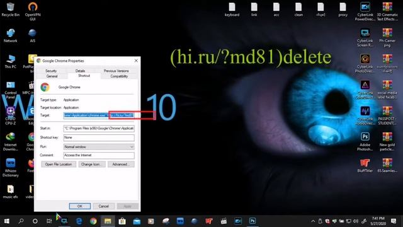Select Adobe Photoshop desktop shortcut
This screenshot has width=403, height=227.
pos(365,141)
